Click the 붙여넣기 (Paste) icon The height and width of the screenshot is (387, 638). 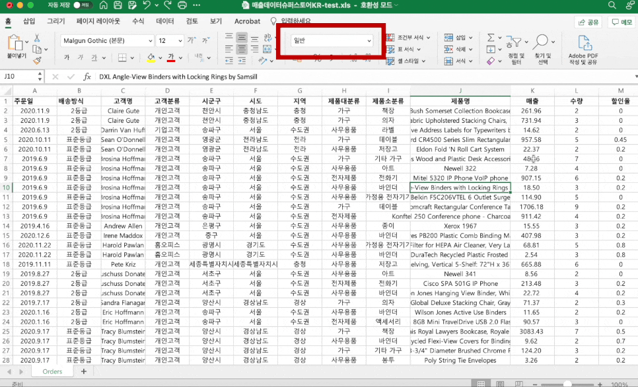(15, 41)
